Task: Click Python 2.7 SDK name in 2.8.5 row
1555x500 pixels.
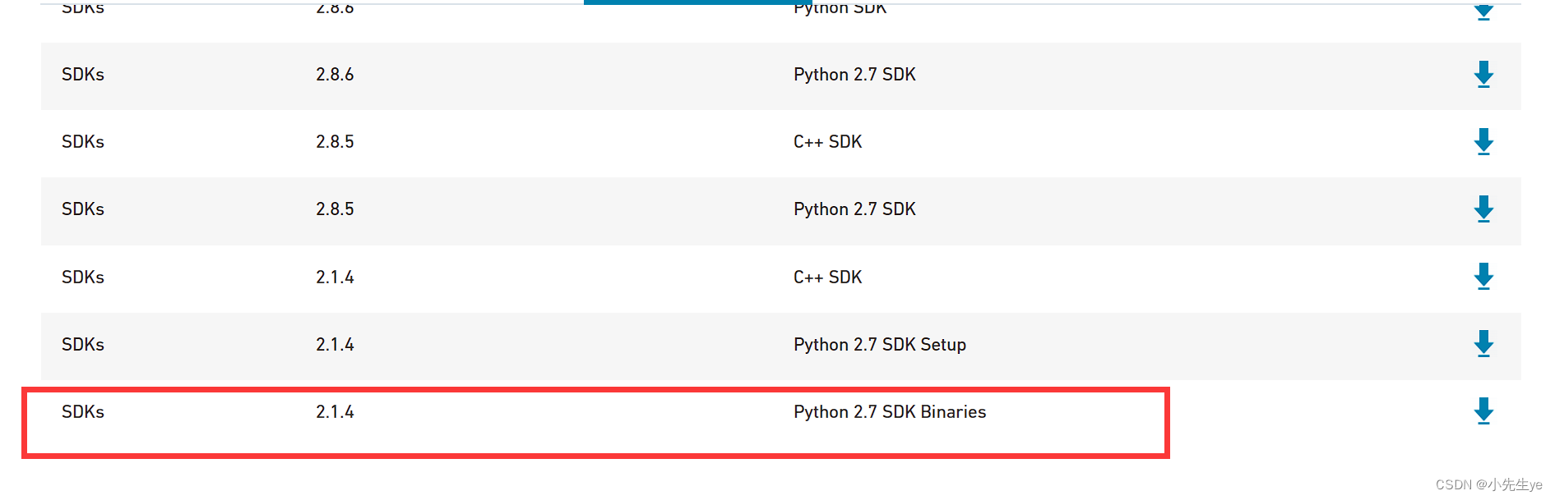Action: (854, 209)
